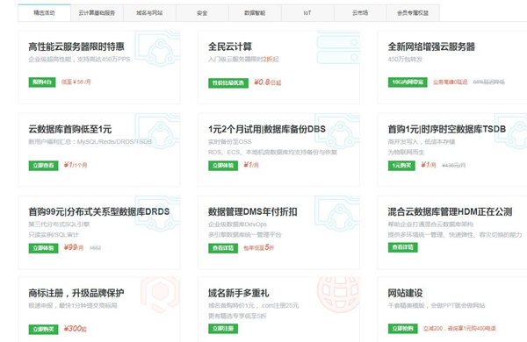The height and width of the screenshot is (342, 527).
Task: Click 查看详情 under 混合云数据库管理HDM
Action: pos(403,247)
